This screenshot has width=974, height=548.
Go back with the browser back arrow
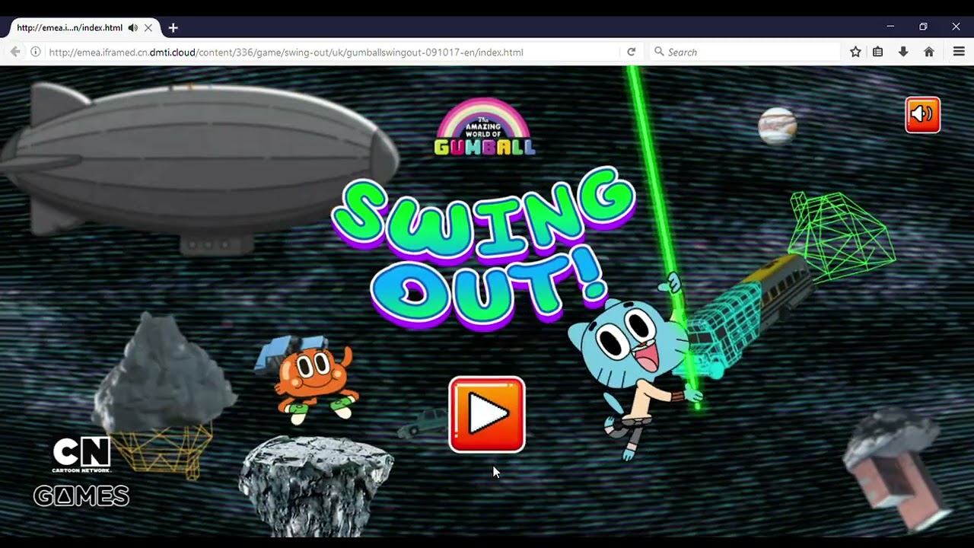14,52
